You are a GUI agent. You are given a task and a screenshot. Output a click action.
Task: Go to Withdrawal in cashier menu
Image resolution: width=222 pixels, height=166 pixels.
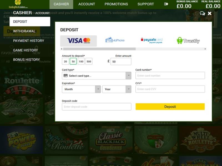pos(24,31)
